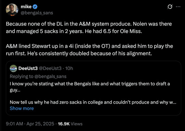Viewport: 185px width, 131px height.
Task: Expand quoted tweet with Show more
Action: click(x=22, y=108)
